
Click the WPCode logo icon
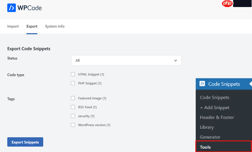(x=11, y=8)
